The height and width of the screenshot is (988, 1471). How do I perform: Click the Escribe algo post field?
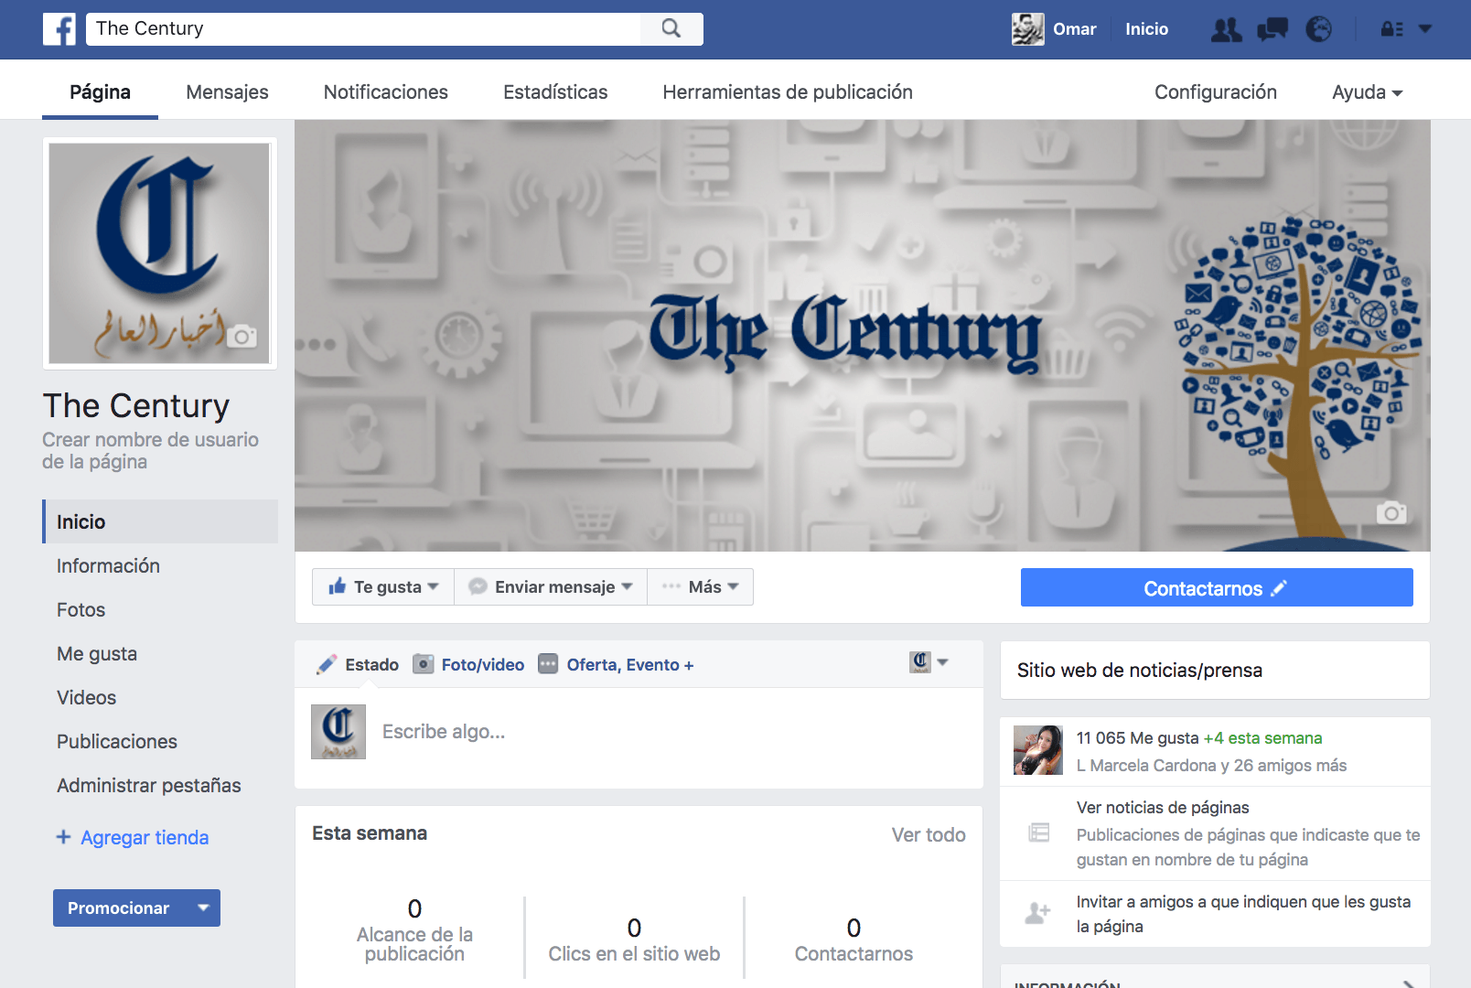pyautogui.click(x=672, y=732)
